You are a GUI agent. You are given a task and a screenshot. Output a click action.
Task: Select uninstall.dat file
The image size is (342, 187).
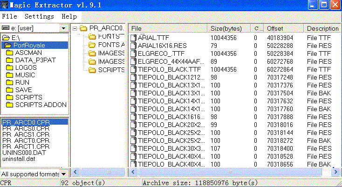[19, 159]
